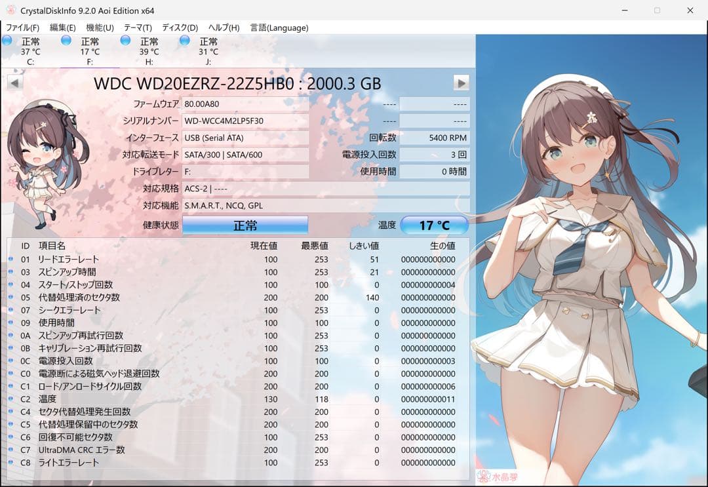The image size is (708, 487).
Task: Click the blue status orb for drive C:
Action: (x=7, y=41)
